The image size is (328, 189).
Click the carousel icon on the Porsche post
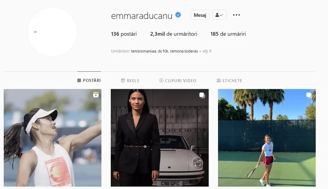pyautogui.click(x=202, y=95)
